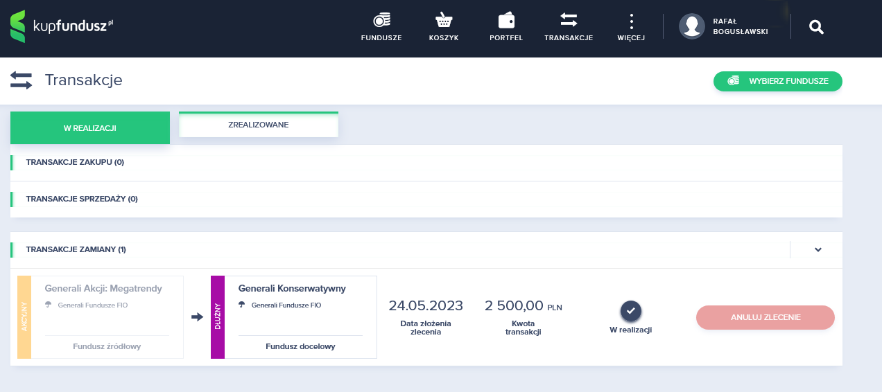Open the Transakcje arrows icon in navbar
The height and width of the screenshot is (392, 882).
(x=569, y=20)
